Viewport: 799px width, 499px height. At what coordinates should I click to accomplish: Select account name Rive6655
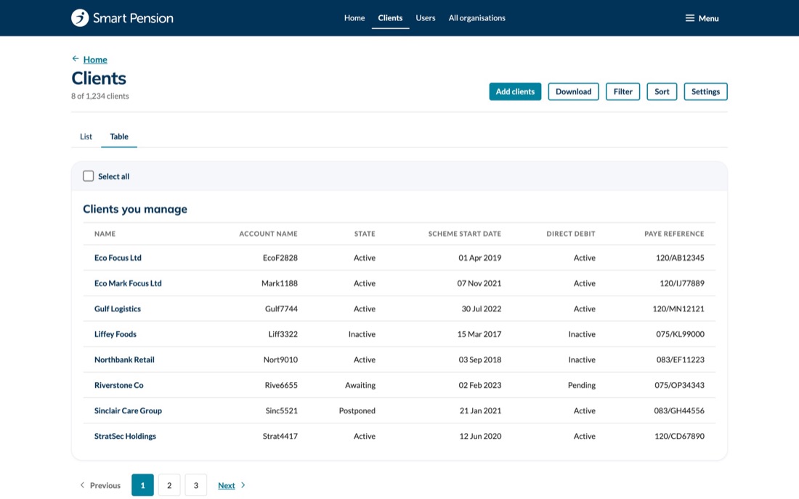coord(281,386)
